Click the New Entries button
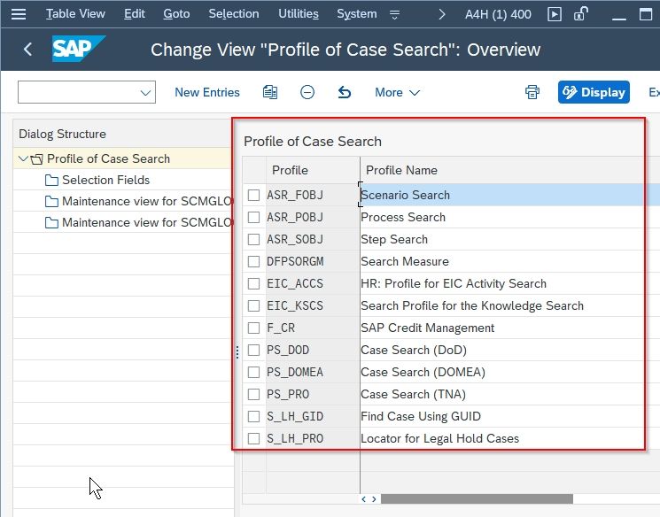Screen dimensions: 660x517 (x=207, y=93)
